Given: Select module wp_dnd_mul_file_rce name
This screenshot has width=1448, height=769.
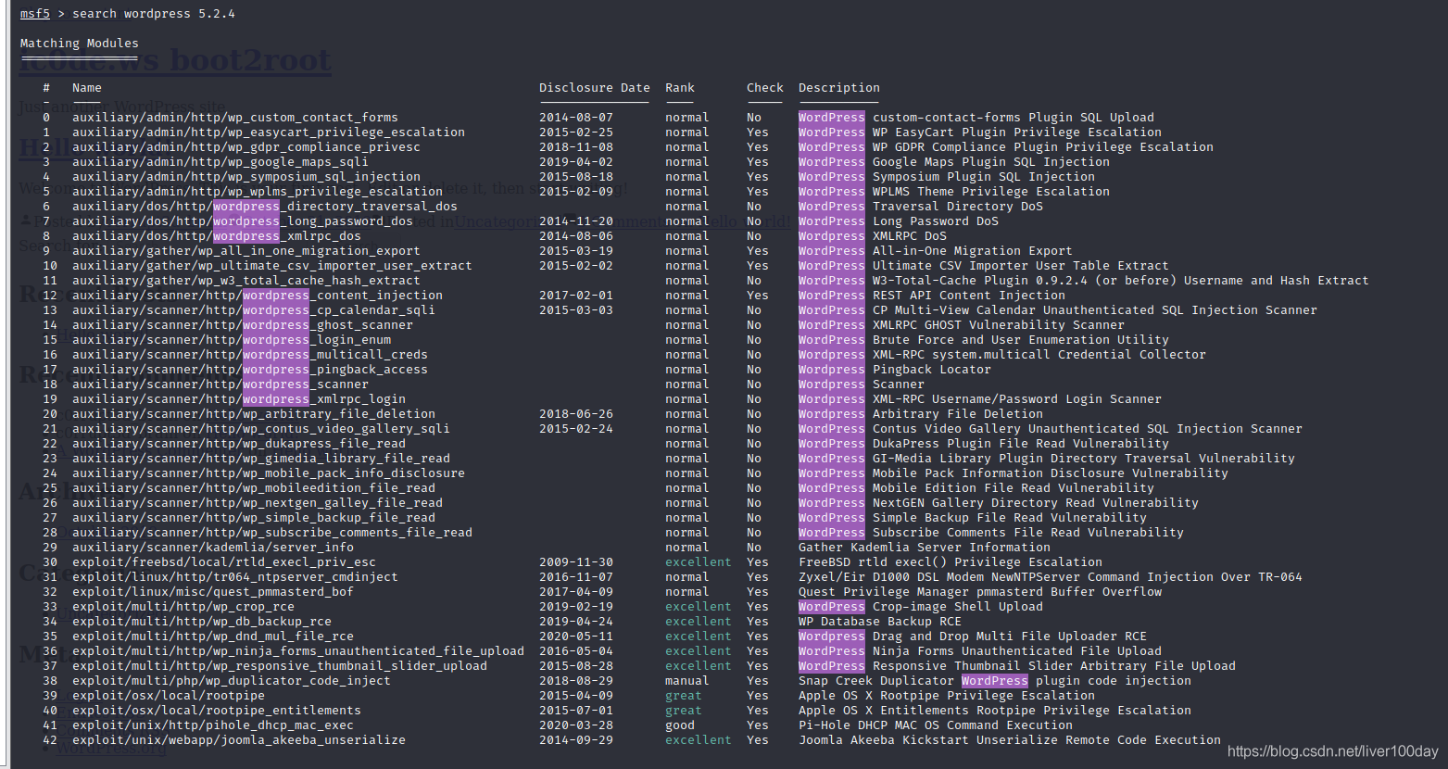Looking at the screenshot, I should (213, 637).
